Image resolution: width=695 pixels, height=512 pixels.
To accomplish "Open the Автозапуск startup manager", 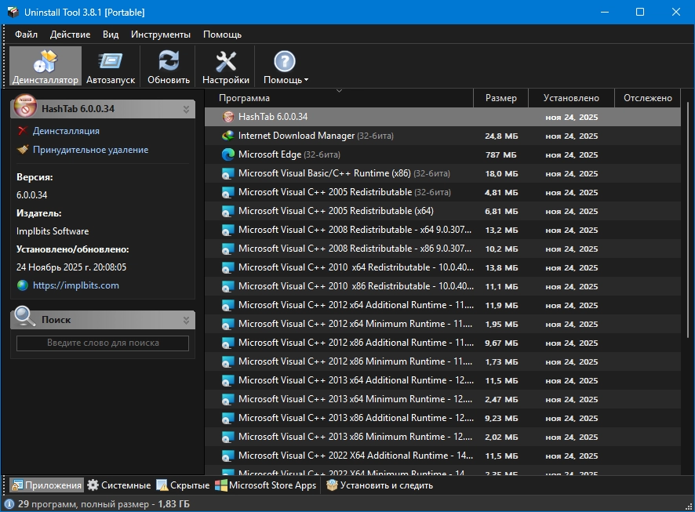I will [x=111, y=66].
